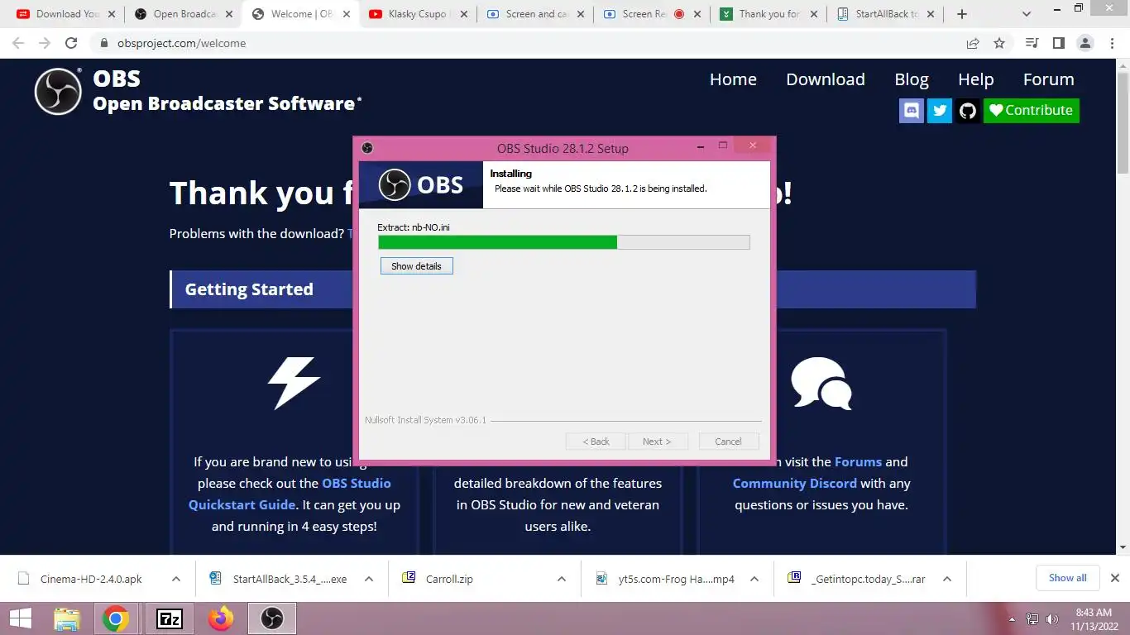
Task: Toggle the browser side panel
Action: (x=1058, y=43)
